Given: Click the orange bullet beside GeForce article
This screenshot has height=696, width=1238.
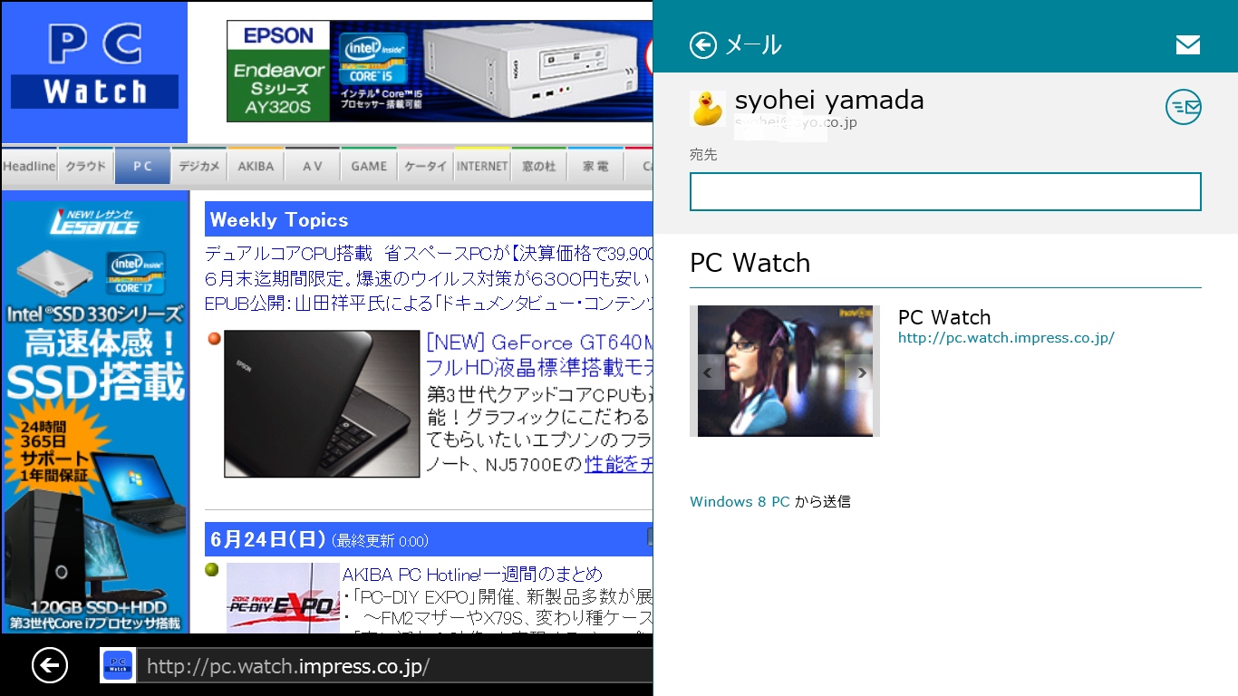Looking at the screenshot, I should [x=215, y=339].
